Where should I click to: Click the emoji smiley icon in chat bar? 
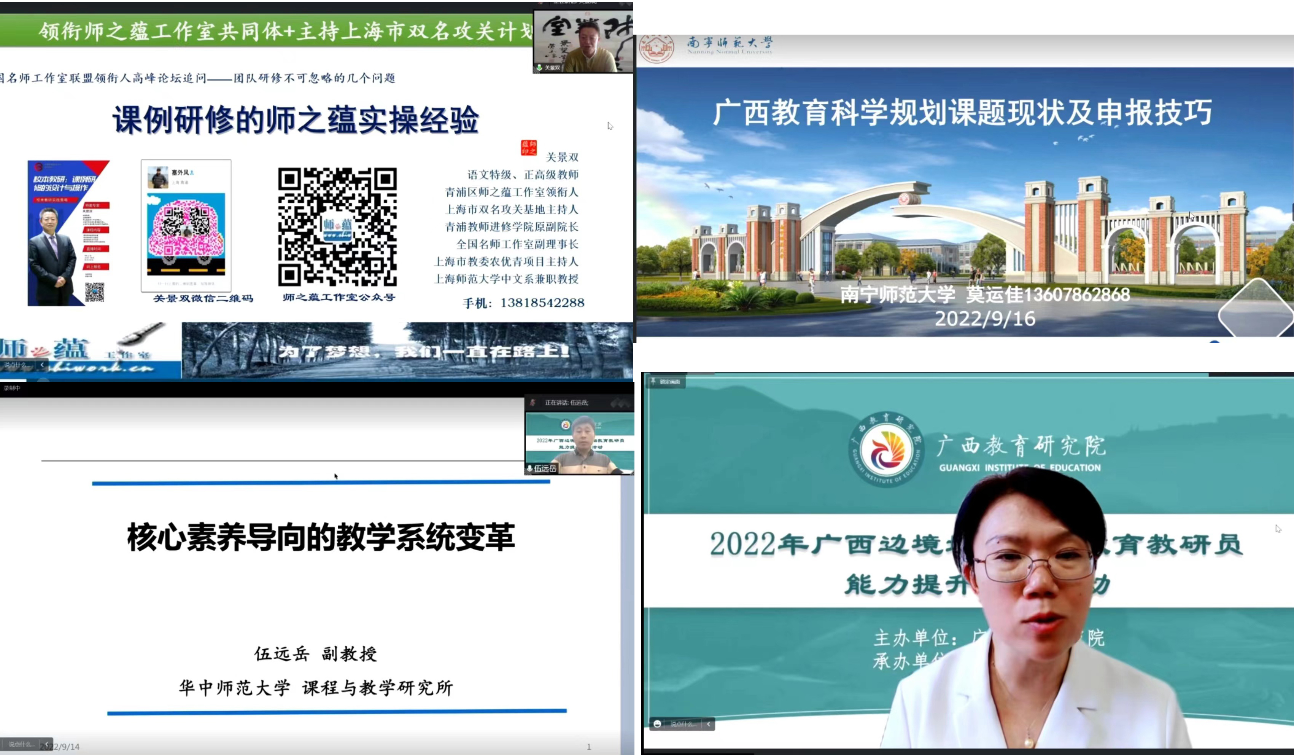(x=657, y=724)
